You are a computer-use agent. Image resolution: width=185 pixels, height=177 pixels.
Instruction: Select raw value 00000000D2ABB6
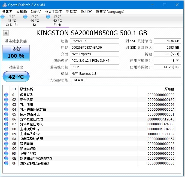click(x=161, y=124)
